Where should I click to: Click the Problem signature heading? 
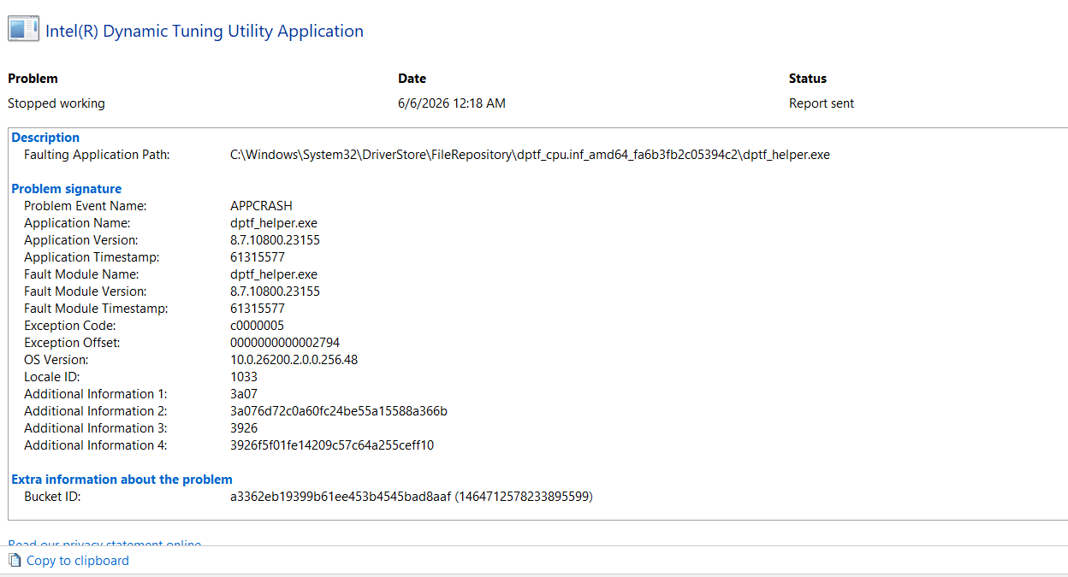pyautogui.click(x=67, y=189)
